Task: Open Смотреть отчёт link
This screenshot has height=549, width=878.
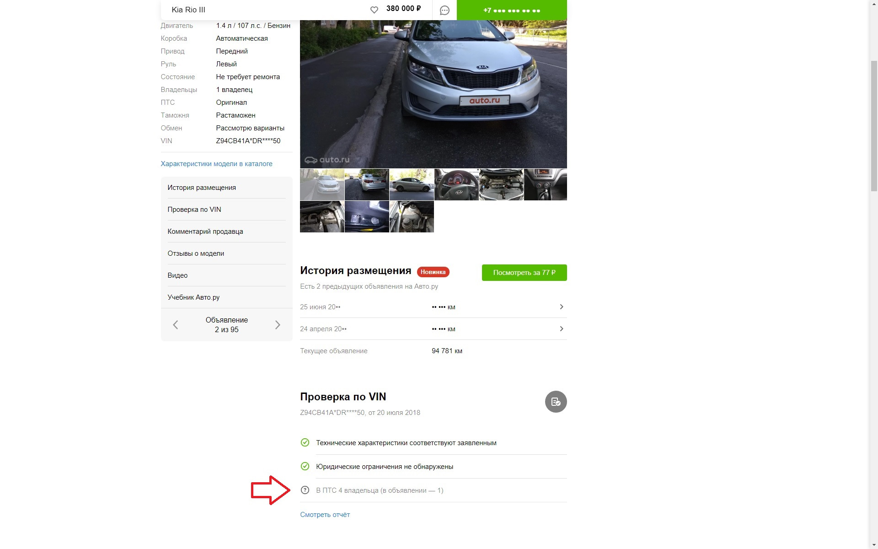Action: tap(325, 515)
